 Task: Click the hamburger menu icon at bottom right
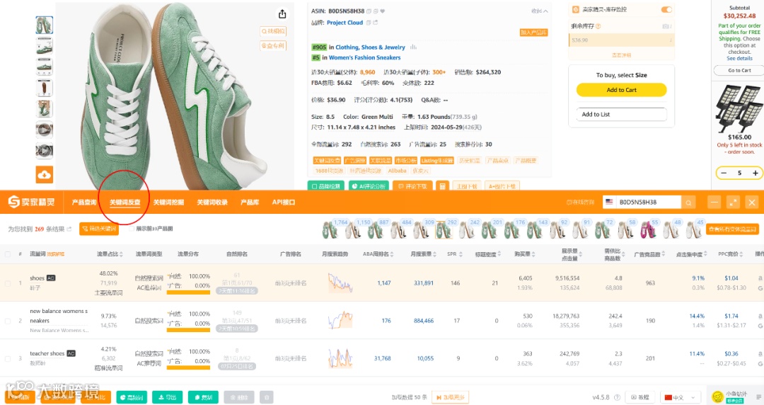click(x=758, y=397)
